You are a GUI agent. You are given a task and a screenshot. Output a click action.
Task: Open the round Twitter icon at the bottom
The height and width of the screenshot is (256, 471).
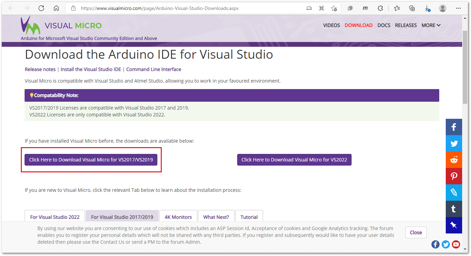pyautogui.click(x=446, y=244)
